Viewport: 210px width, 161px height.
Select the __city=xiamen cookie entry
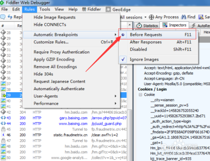(x=163, y=100)
